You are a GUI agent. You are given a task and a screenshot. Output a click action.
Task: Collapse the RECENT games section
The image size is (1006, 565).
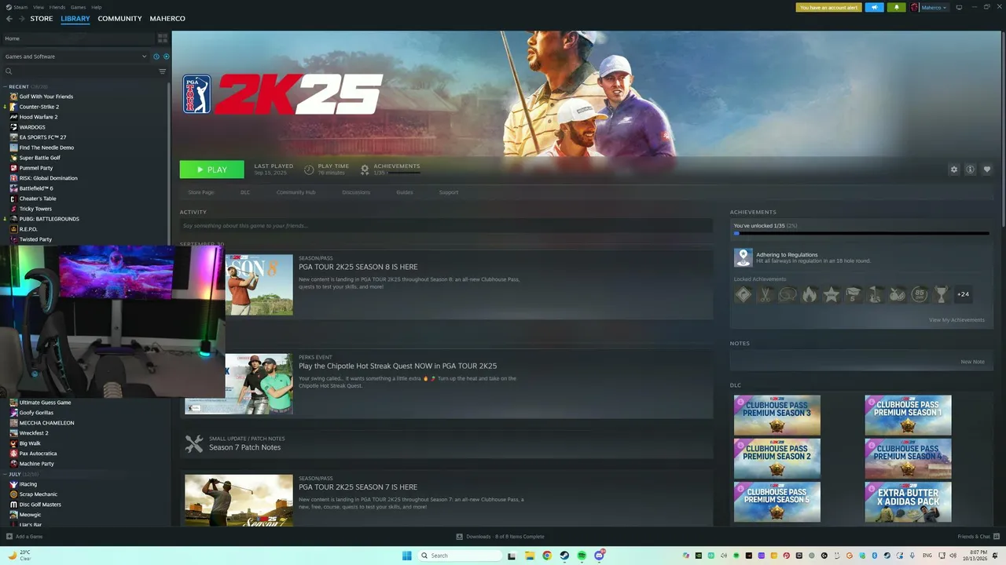5,86
